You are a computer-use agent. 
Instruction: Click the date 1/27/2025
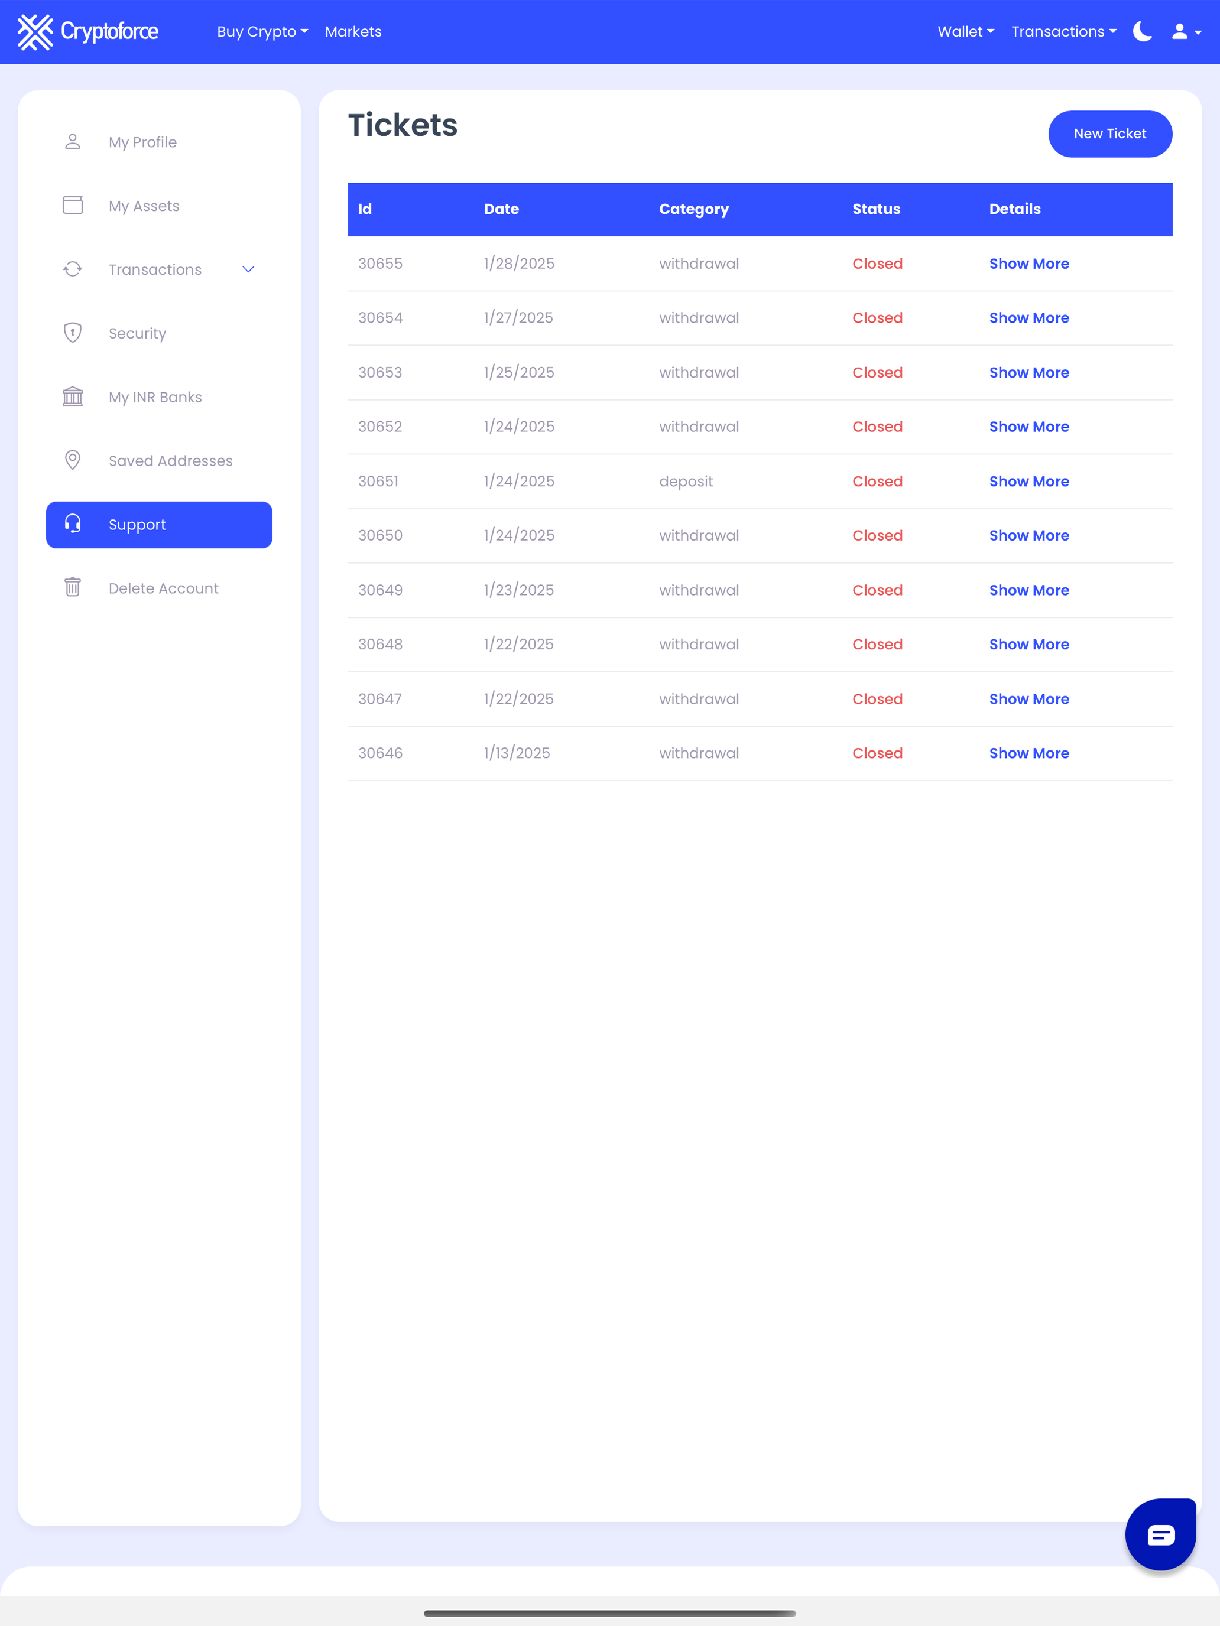tap(518, 318)
